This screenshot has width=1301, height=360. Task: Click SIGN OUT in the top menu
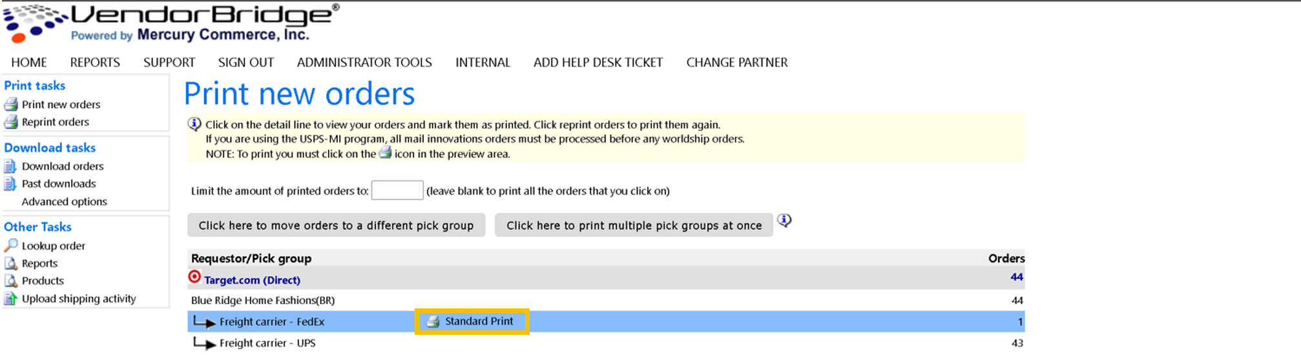click(x=246, y=63)
